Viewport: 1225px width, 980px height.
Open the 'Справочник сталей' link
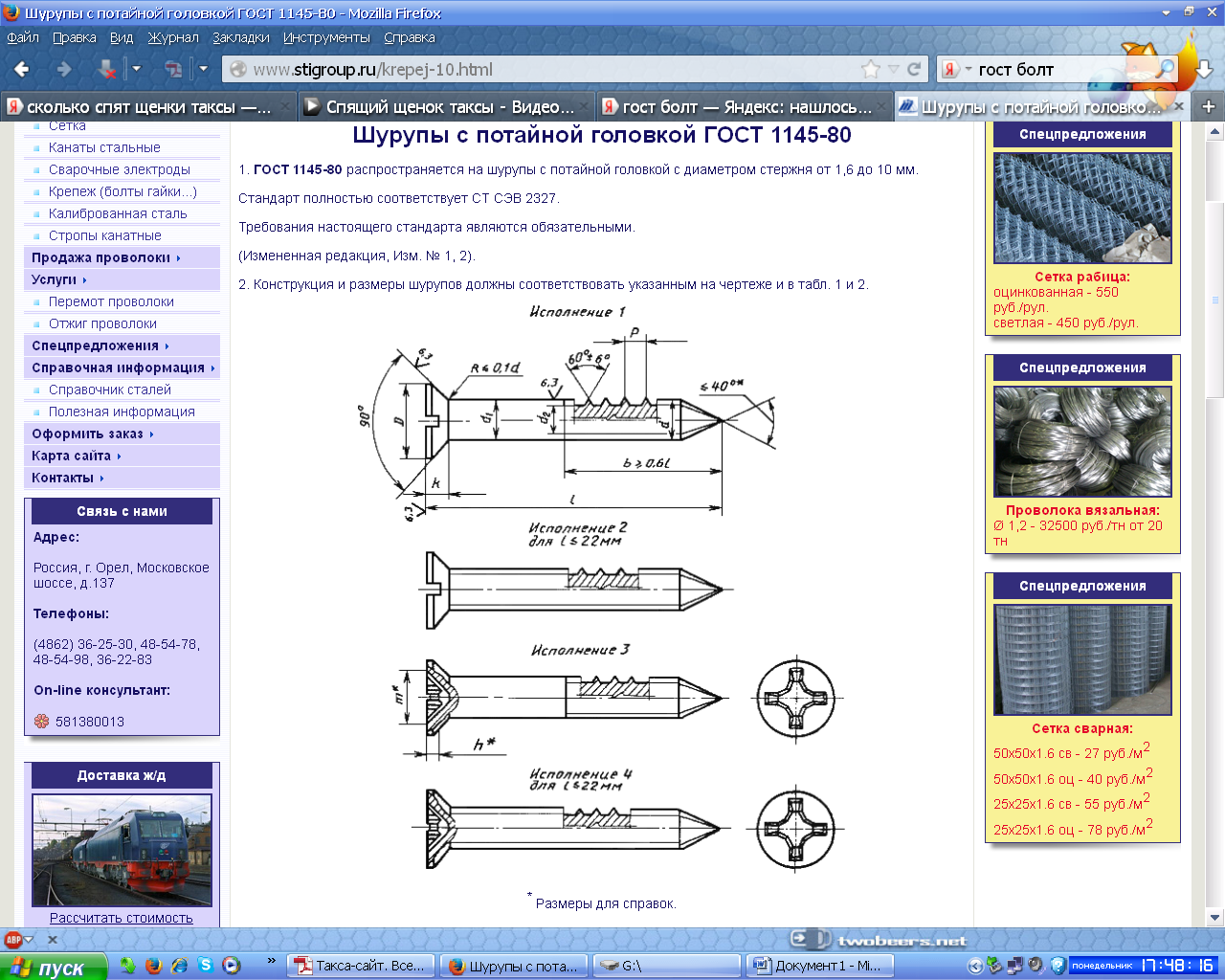tap(110, 390)
